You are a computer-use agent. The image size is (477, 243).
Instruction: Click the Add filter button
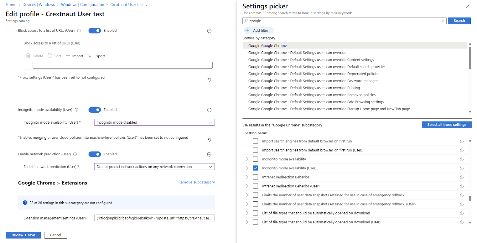pos(258,30)
